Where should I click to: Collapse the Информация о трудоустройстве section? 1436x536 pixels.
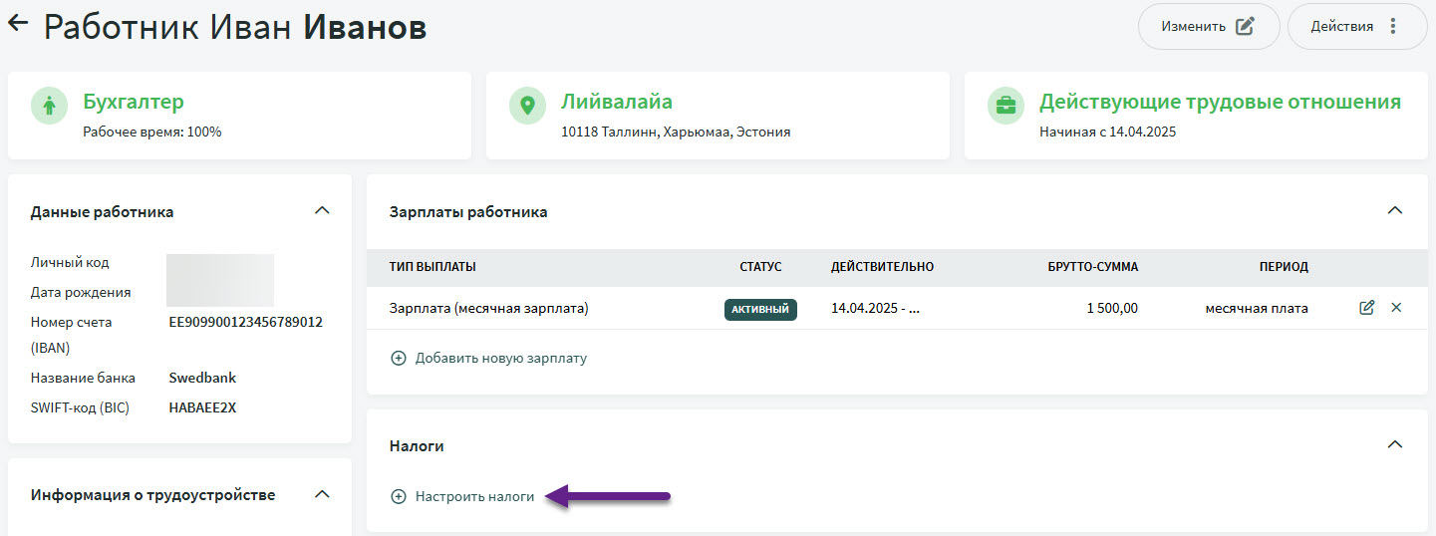pos(321,494)
